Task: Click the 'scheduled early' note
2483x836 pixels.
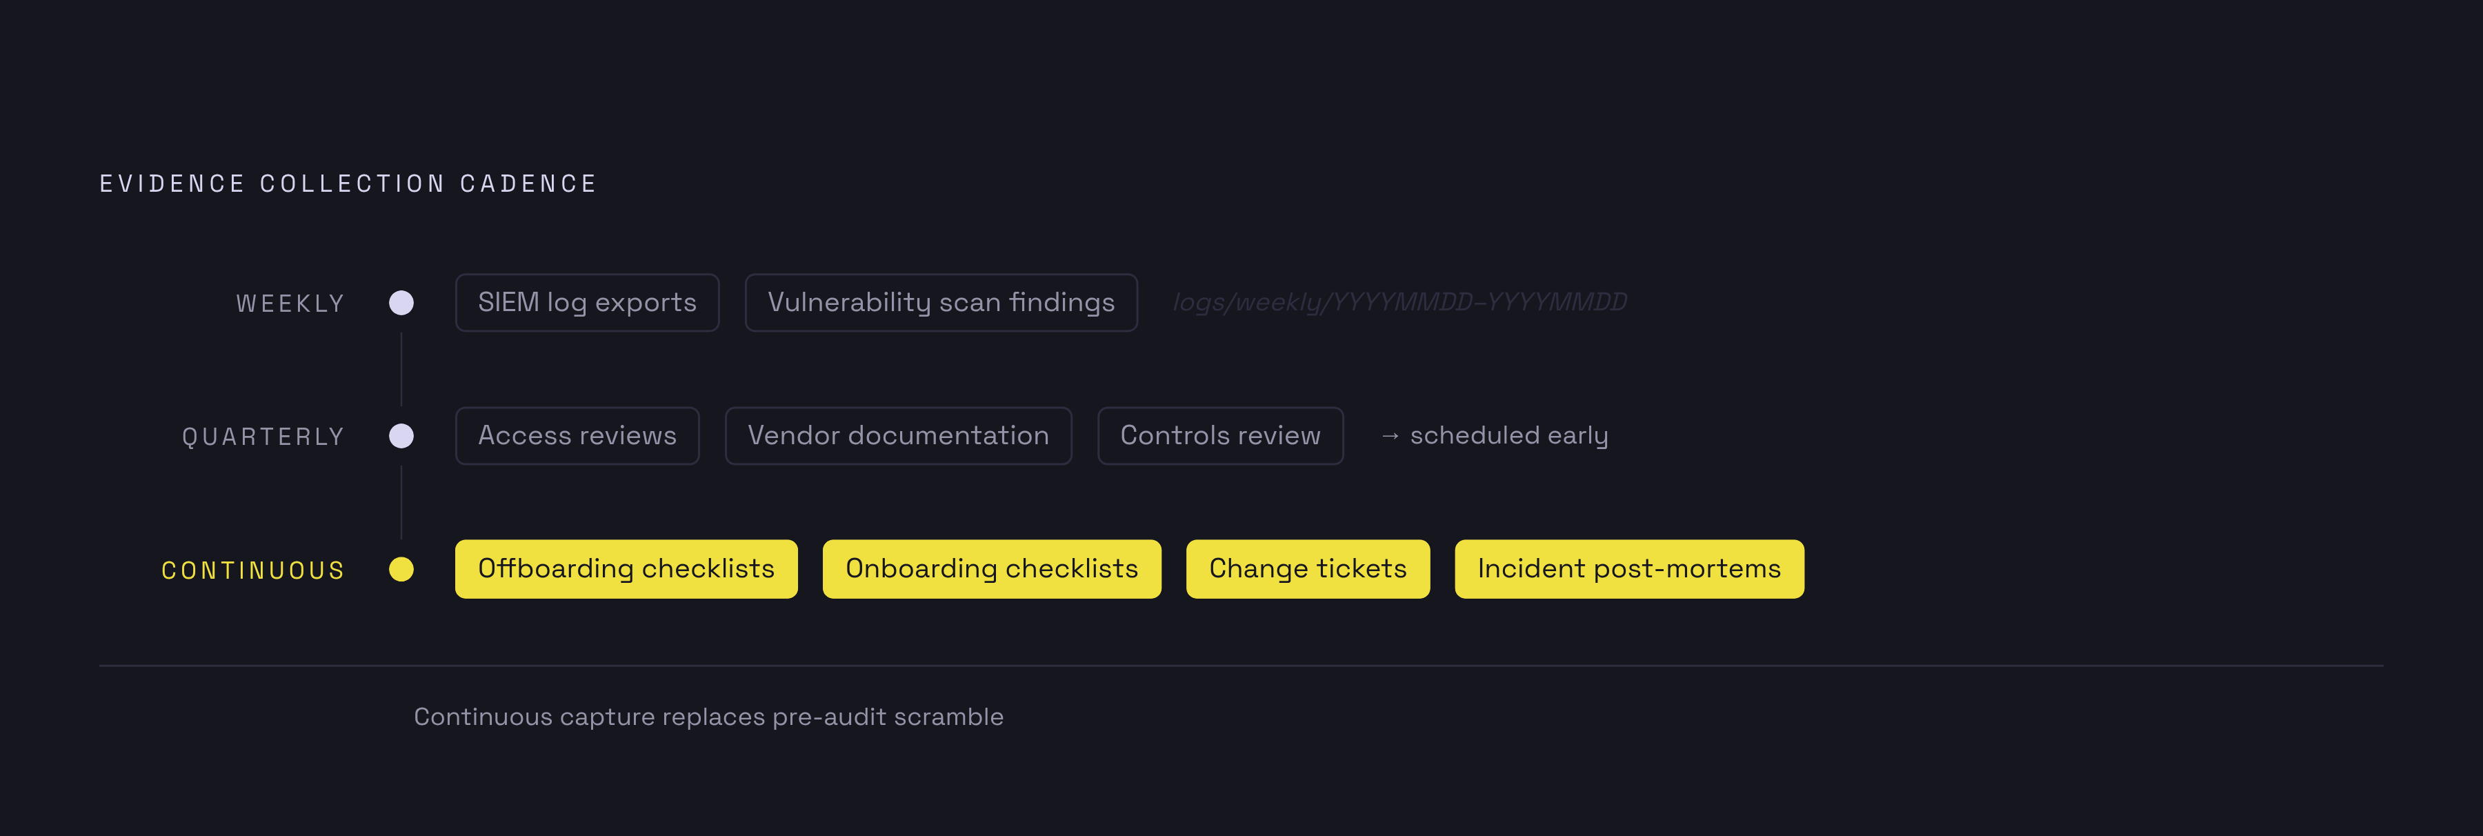Action: point(1494,436)
